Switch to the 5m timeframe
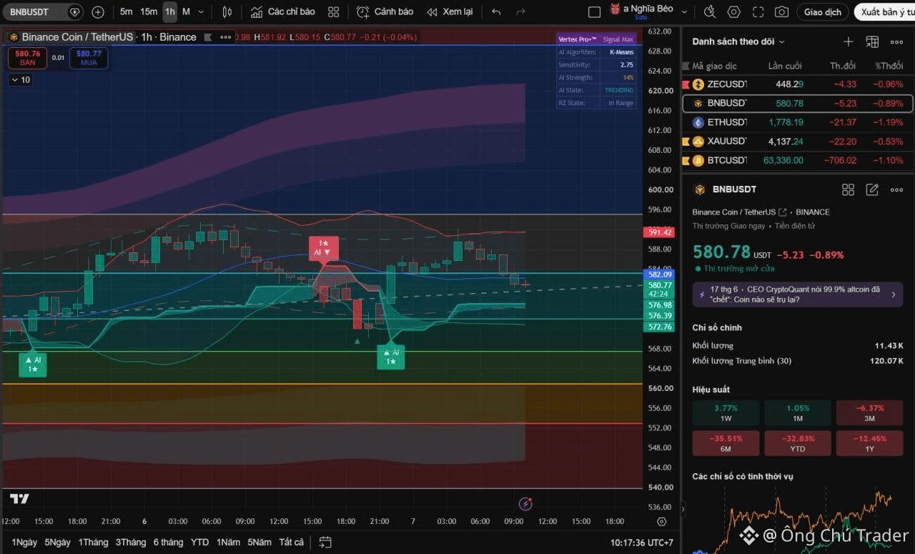 126,12
